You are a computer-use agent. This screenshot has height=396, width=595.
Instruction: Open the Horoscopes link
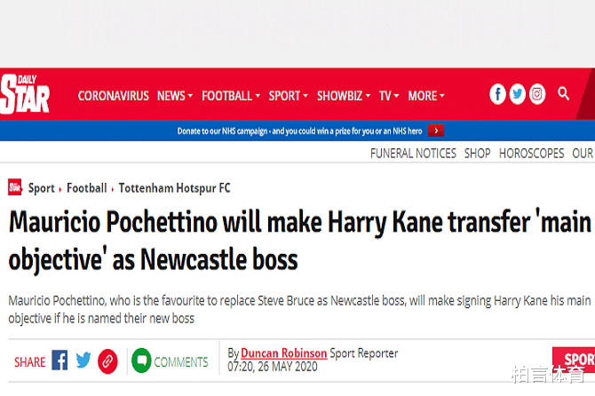coord(531,153)
